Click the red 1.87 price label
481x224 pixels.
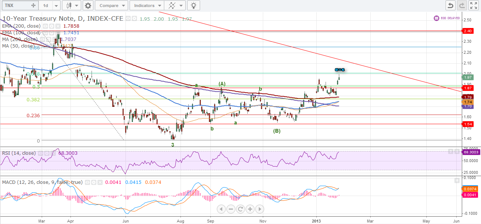coord(468,88)
